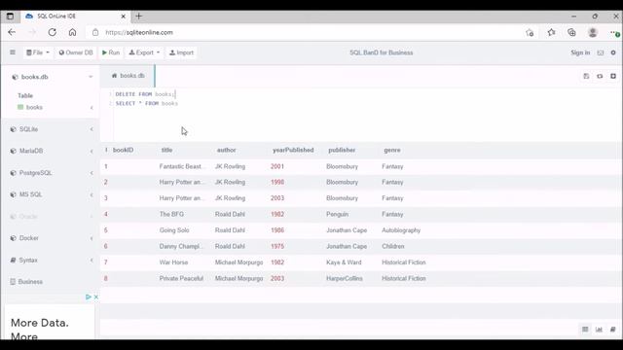Select the books.db editor tab
This screenshot has width=623, height=350.
(128, 76)
